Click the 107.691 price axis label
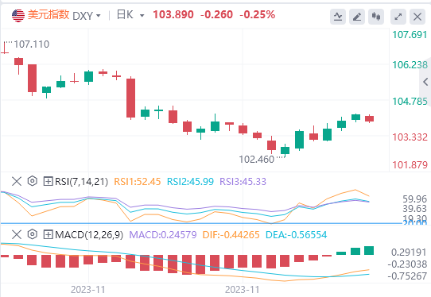The width and height of the screenshot is (431, 297). (410, 35)
